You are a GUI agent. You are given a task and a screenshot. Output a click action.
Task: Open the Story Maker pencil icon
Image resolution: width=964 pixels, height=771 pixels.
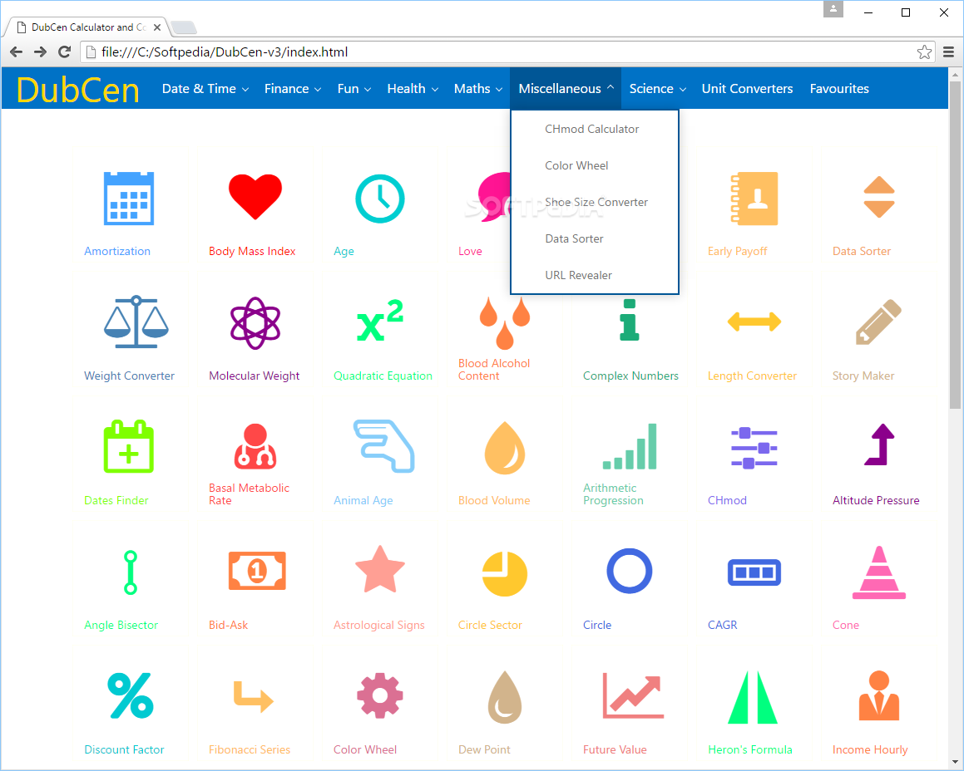[878, 322]
